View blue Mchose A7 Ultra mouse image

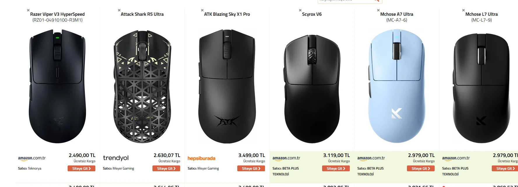point(397,87)
